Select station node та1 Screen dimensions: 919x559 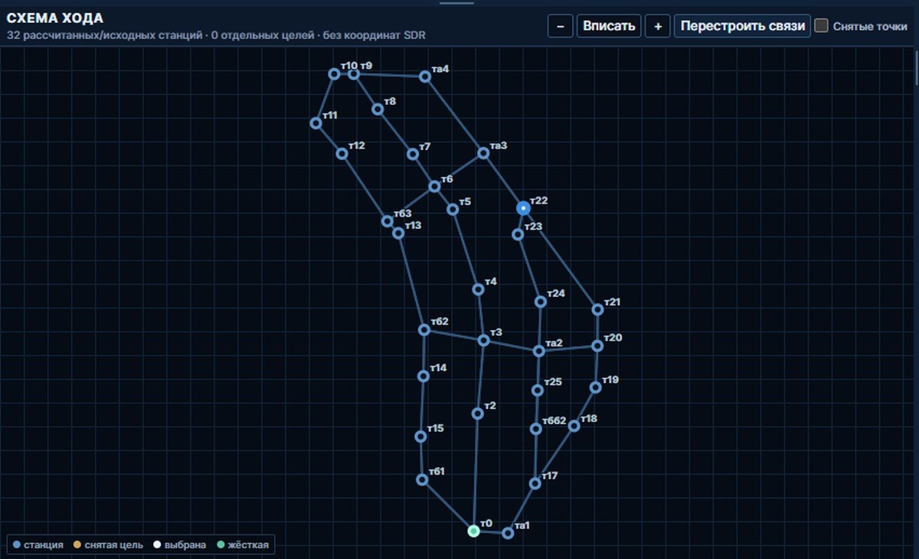pos(508,533)
